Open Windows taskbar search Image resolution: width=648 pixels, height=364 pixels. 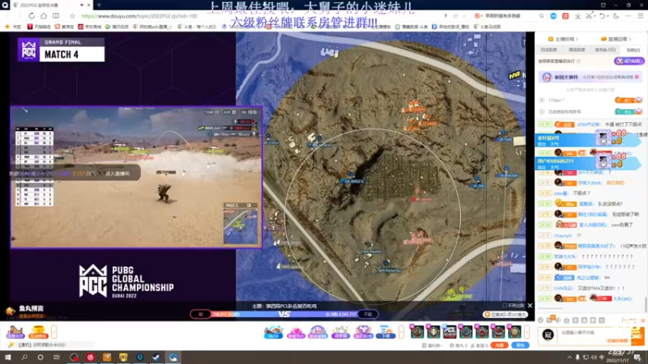tap(24, 357)
